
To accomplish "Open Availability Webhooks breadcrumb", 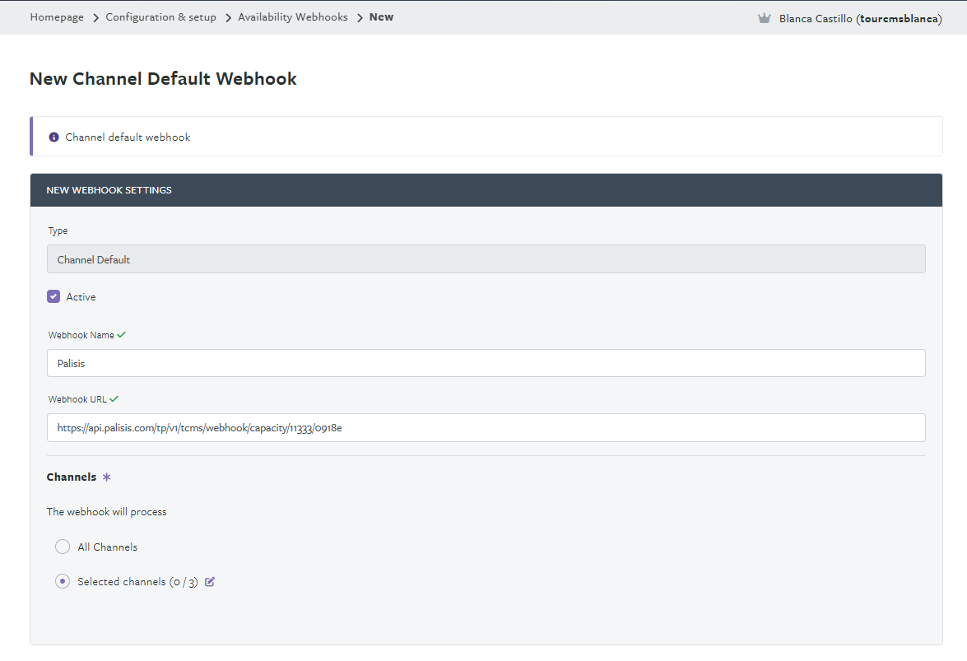I will point(293,17).
